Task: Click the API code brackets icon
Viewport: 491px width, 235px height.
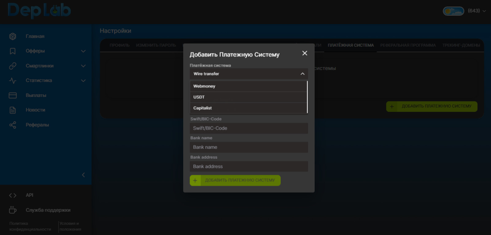Action: pyautogui.click(x=13, y=195)
